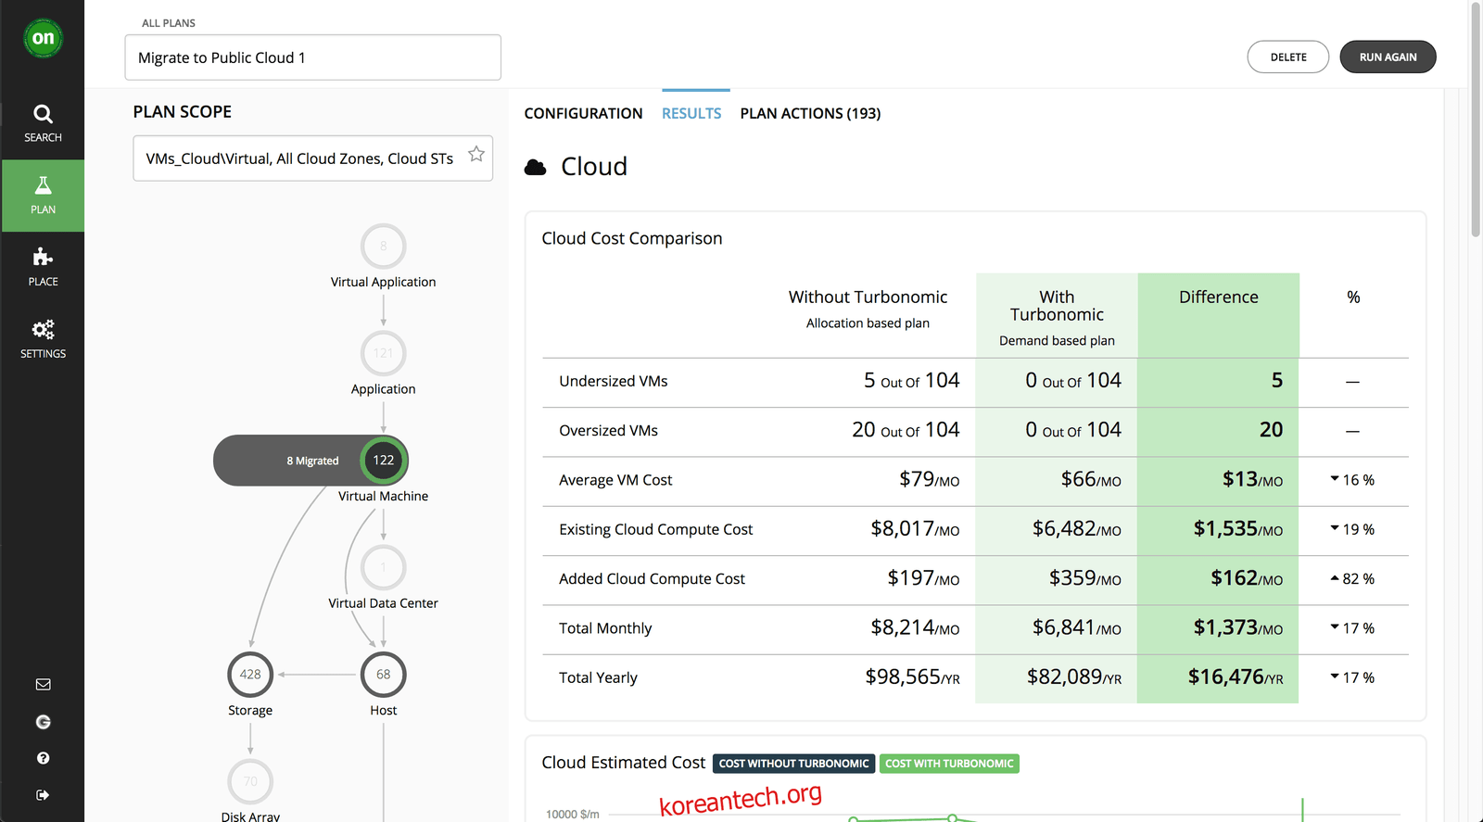The height and width of the screenshot is (822, 1483).
Task: Click the envelope mail icon
Action: pos(43,685)
